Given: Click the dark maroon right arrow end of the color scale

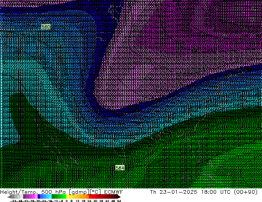Looking at the screenshot, I should click(x=119, y=197).
